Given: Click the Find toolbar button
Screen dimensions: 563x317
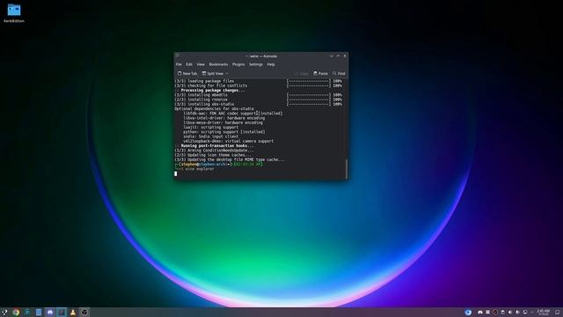Looking at the screenshot, I should [x=339, y=73].
